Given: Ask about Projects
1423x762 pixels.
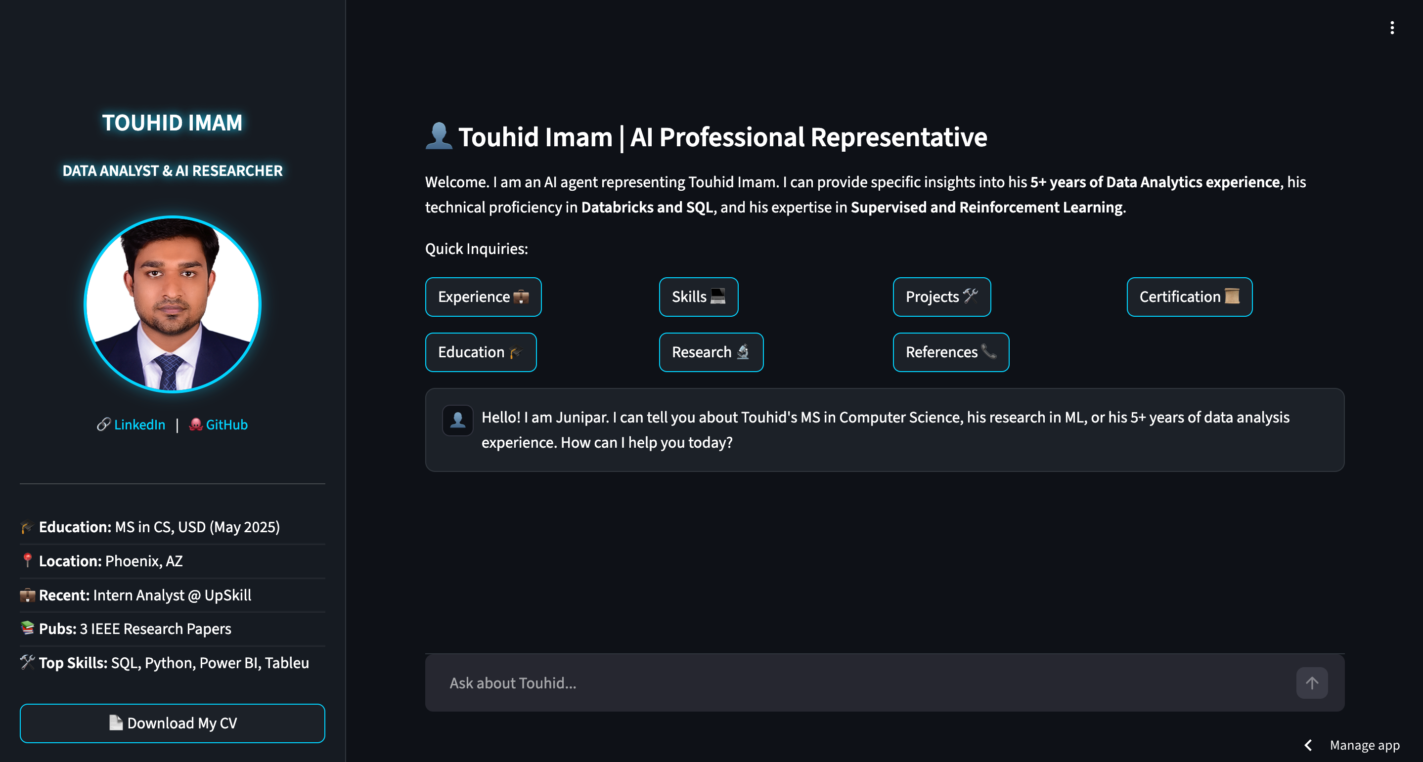Looking at the screenshot, I should [941, 296].
